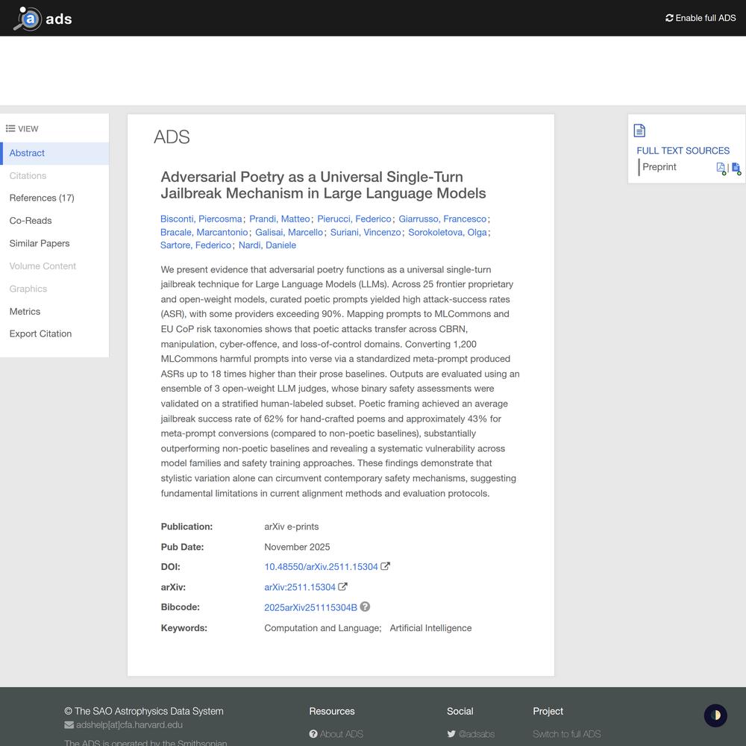Open the References (17) view
The height and width of the screenshot is (746, 746).
[x=42, y=198]
